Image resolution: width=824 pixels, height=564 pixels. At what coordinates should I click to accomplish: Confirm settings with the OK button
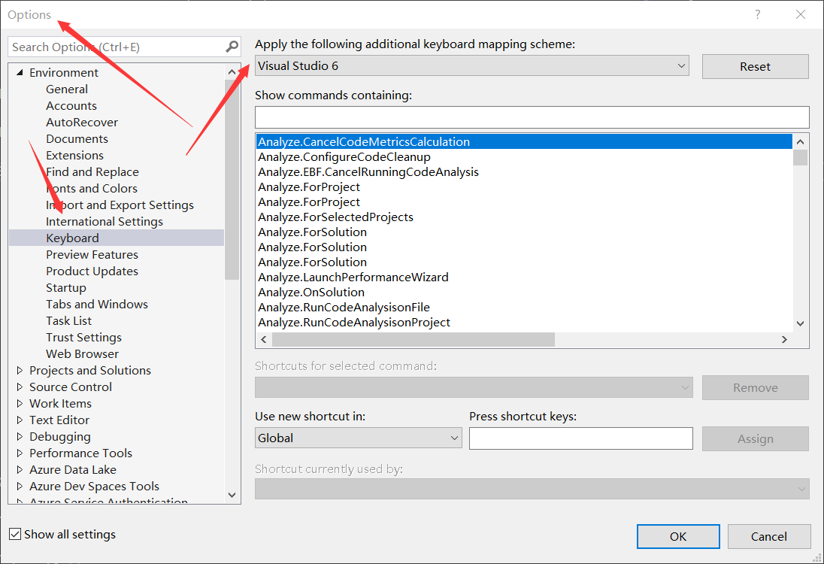coord(677,536)
